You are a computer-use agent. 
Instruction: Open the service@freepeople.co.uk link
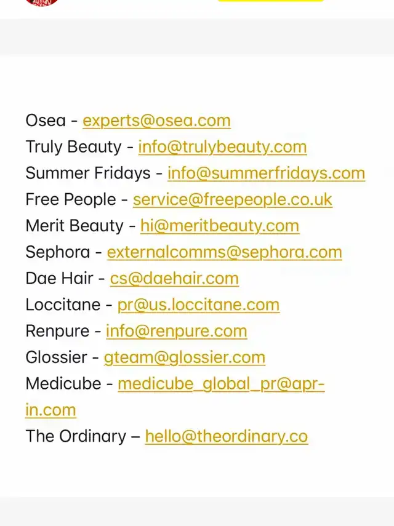tap(233, 199)
